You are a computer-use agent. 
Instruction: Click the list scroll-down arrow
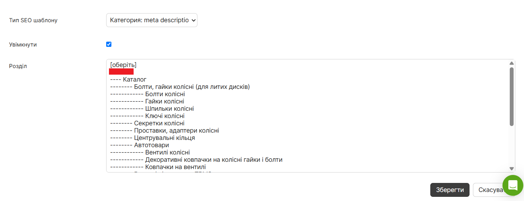tap(512, 168)
